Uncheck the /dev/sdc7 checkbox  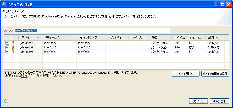coord(7,43)
